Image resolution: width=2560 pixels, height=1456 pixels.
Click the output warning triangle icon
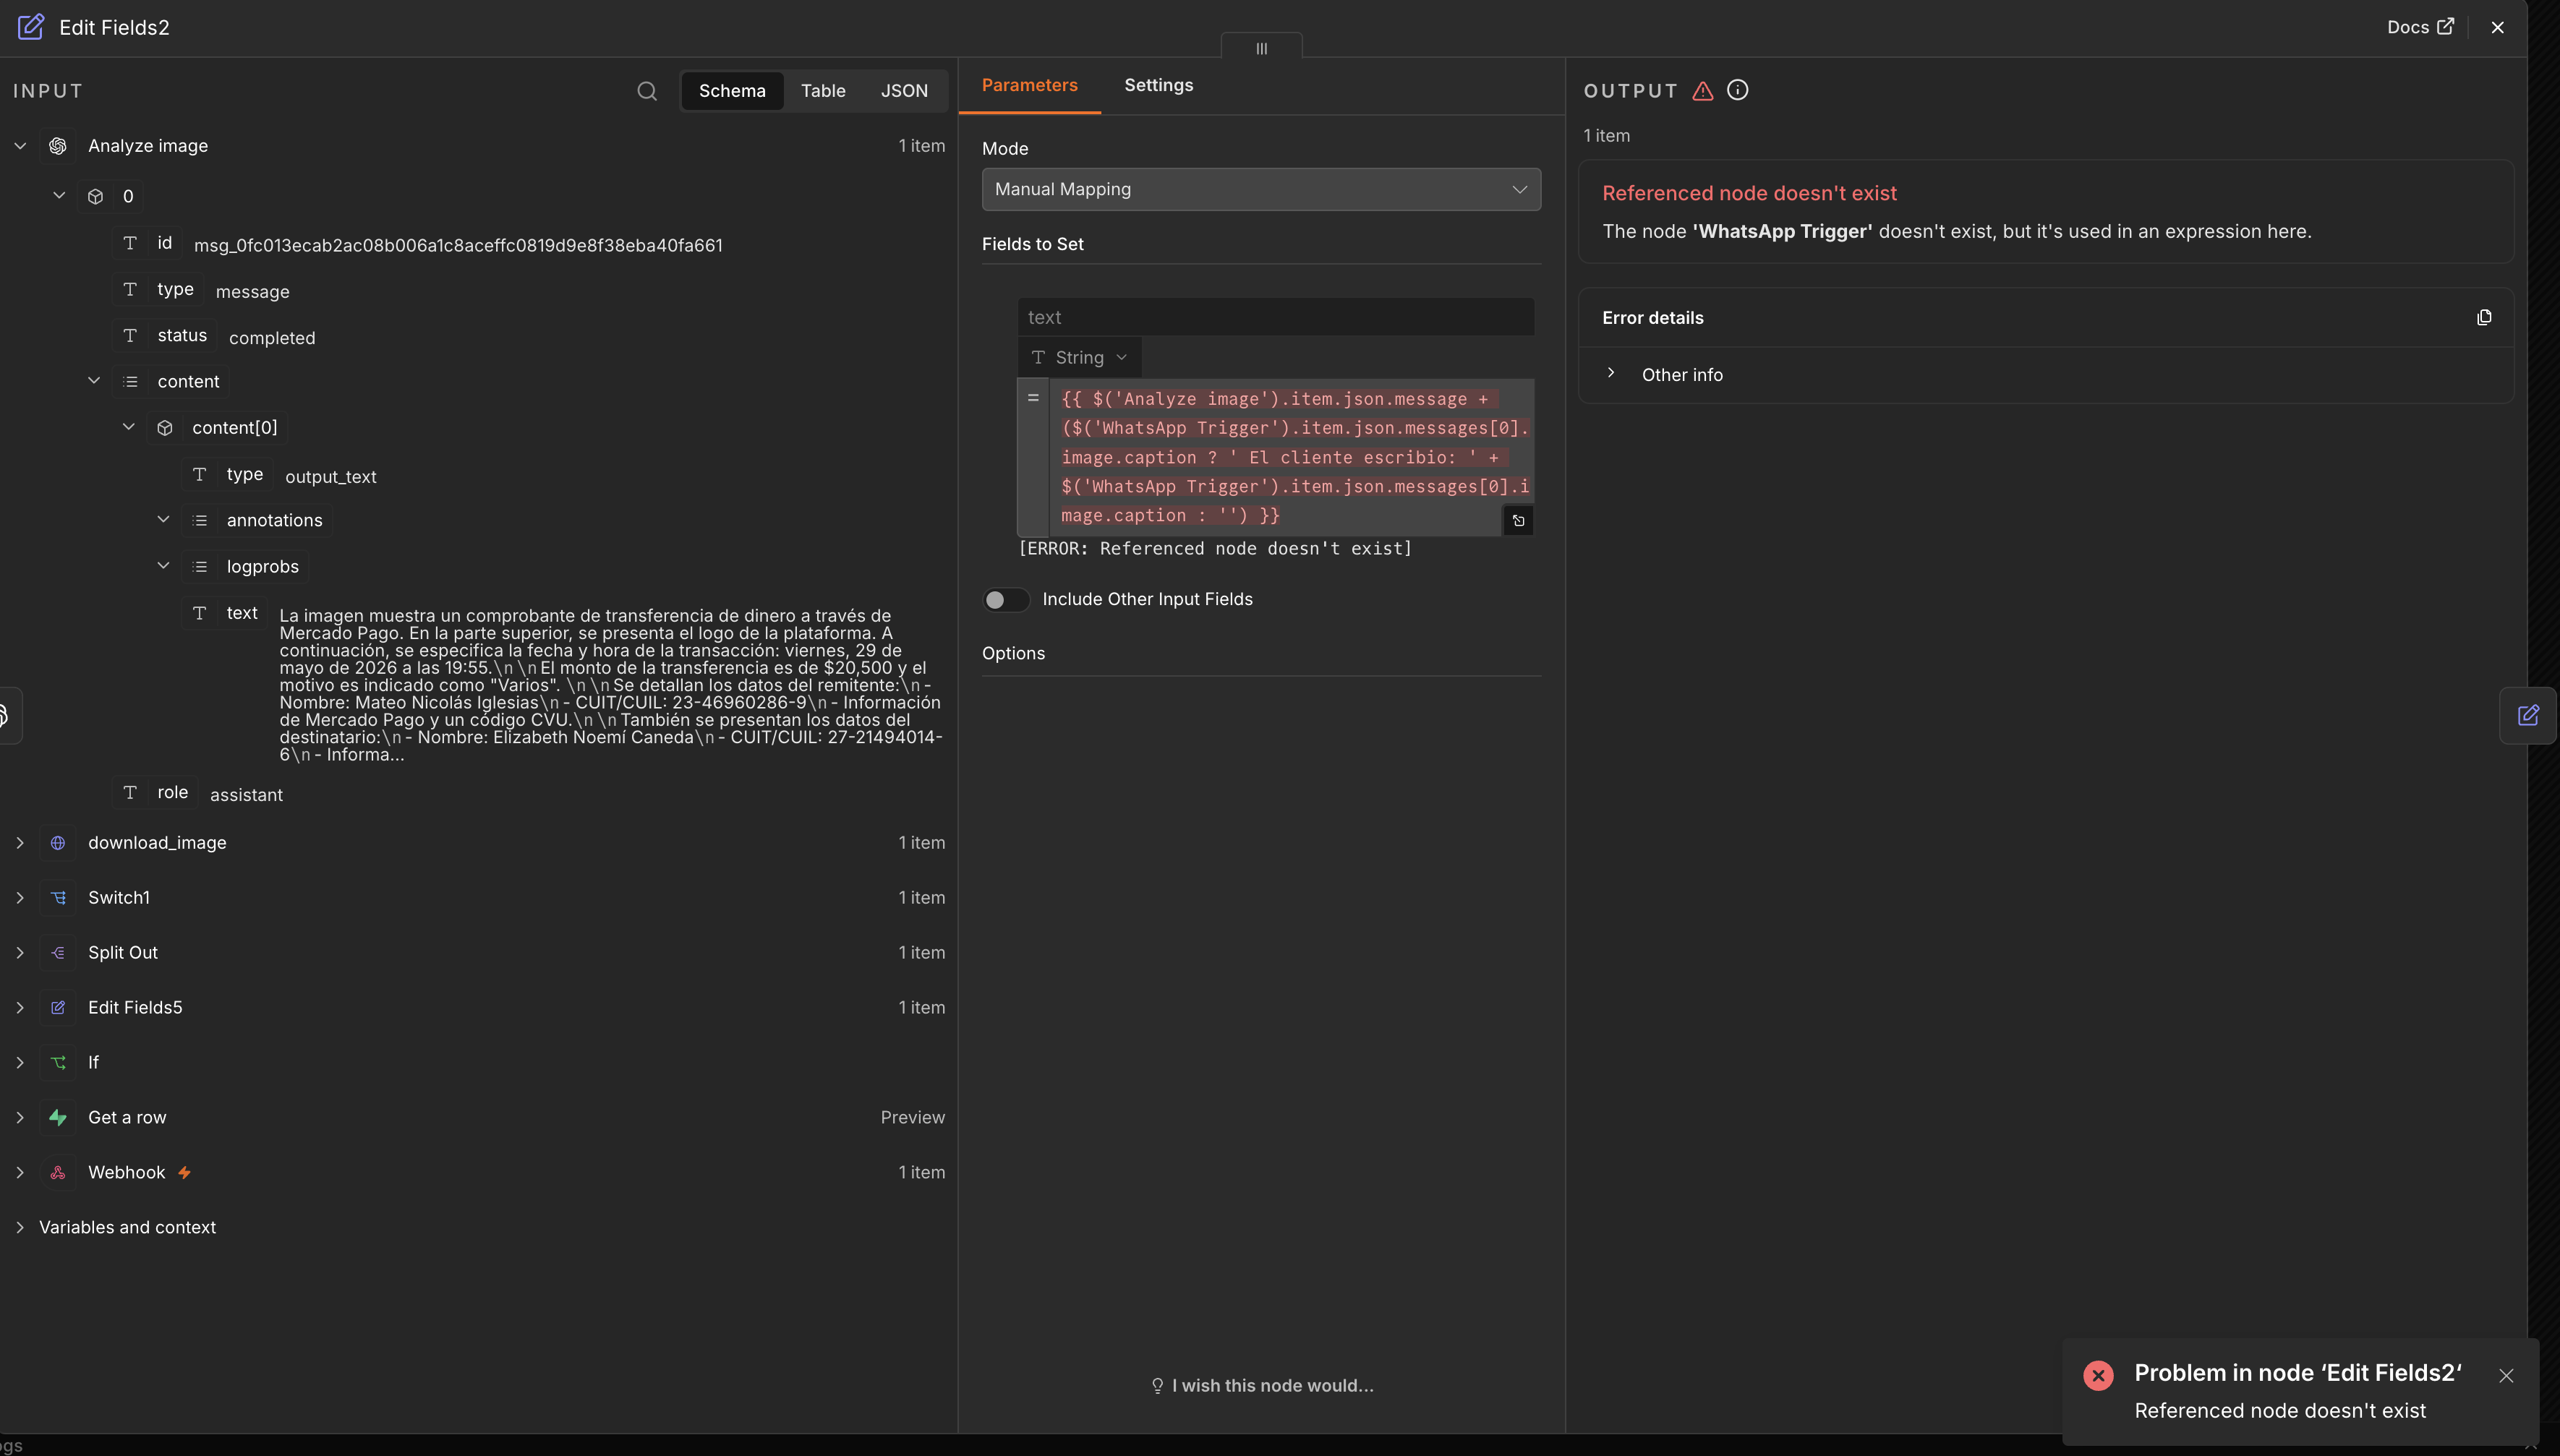pyautogui.click(x=1703, y=91)
